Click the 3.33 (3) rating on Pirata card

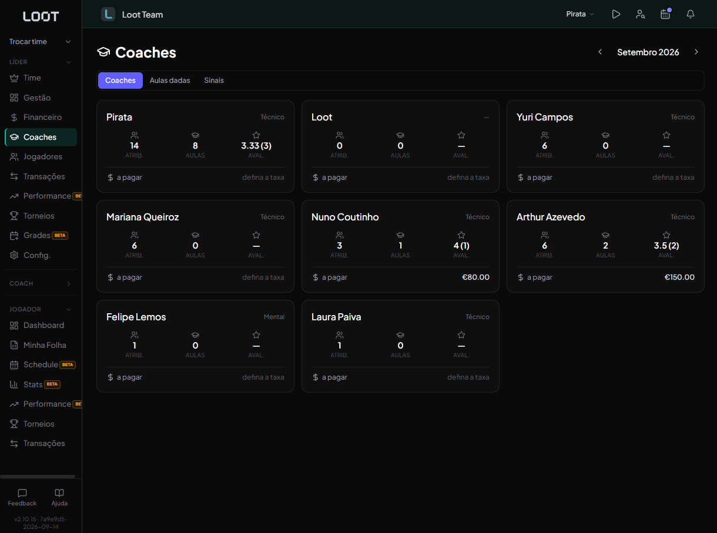[256, 146]
